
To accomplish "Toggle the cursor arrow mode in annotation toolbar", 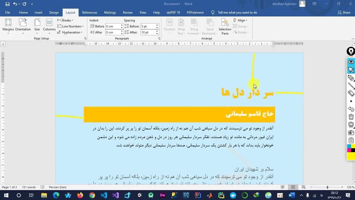I will pos(351,70).
